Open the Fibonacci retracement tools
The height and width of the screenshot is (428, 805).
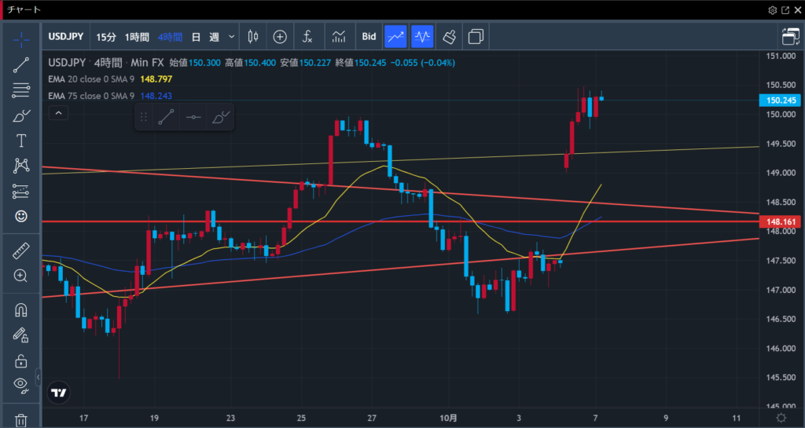click(x=21, y=90)
